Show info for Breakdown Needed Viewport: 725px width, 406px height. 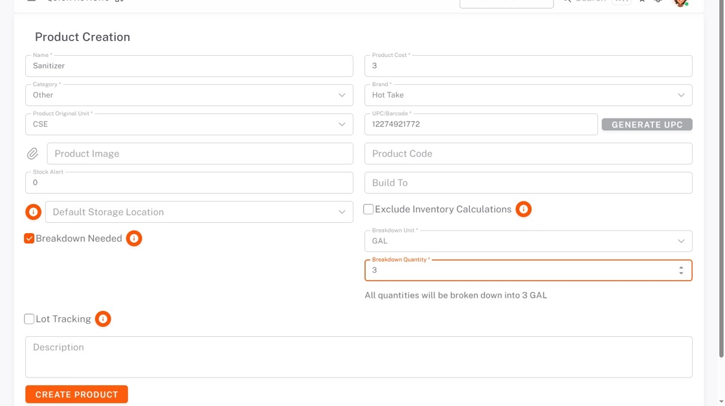(134, 238)
